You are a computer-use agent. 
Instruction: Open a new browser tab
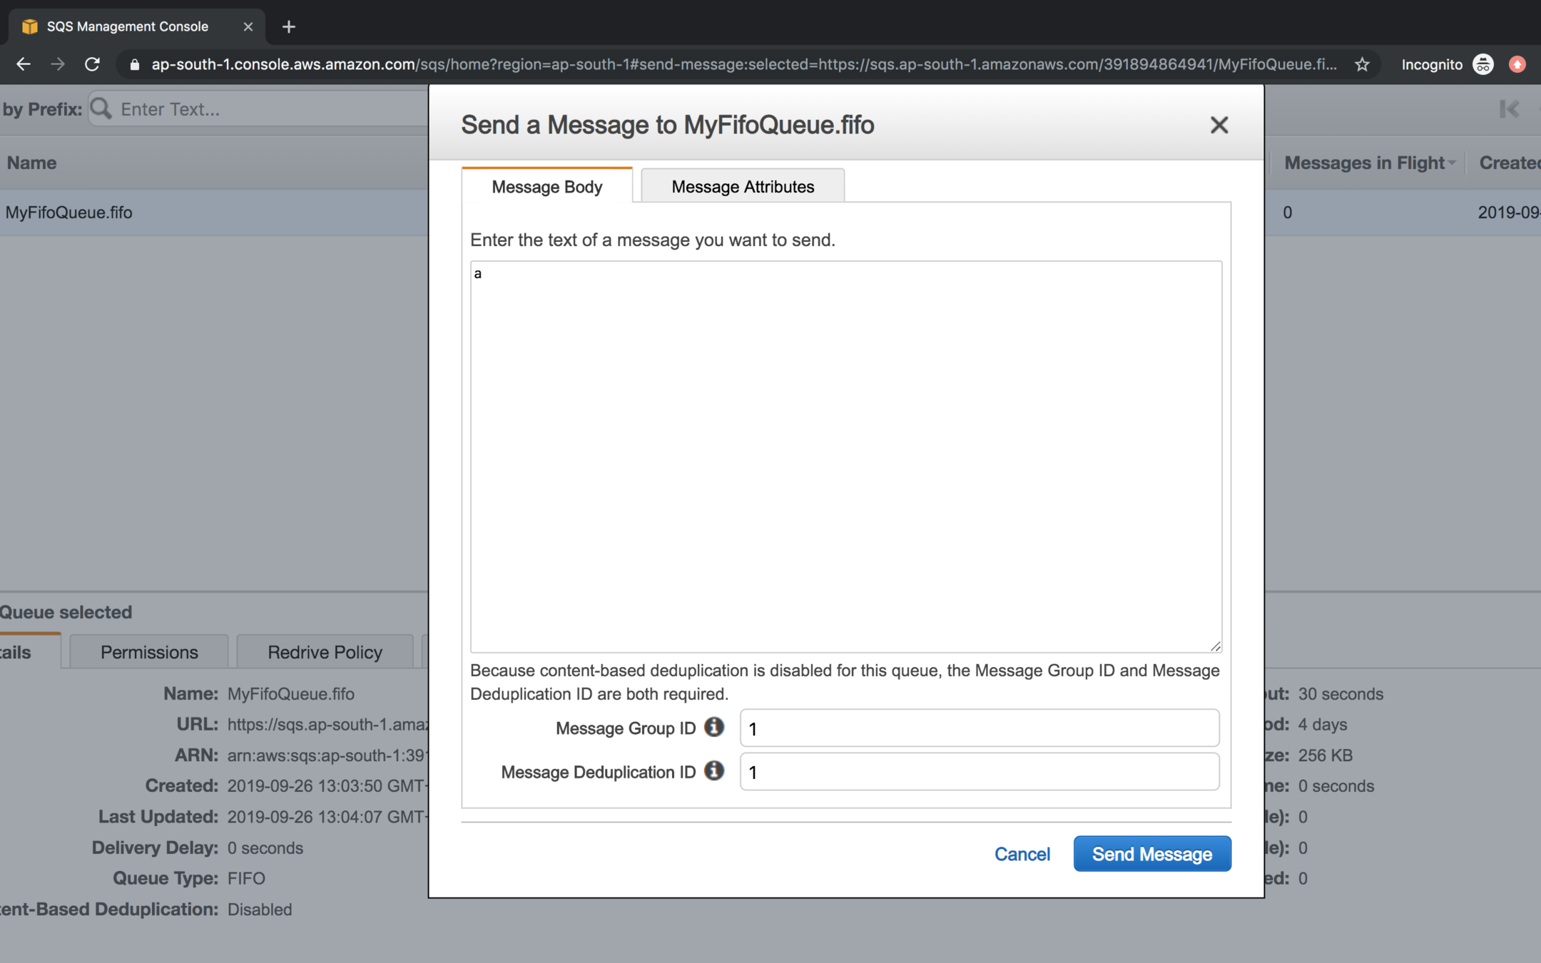[288, 26]
